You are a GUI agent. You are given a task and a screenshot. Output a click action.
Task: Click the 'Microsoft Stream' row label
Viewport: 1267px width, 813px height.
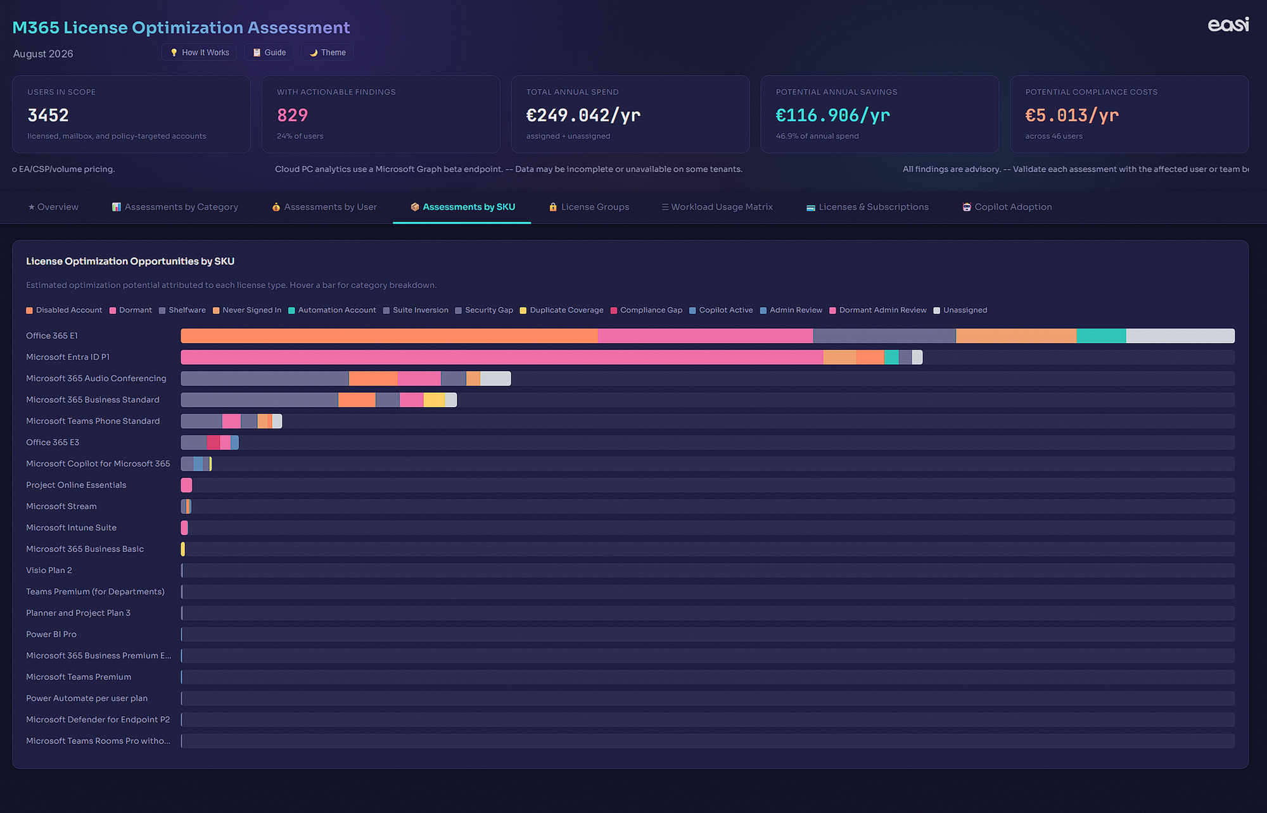point(61,507)
